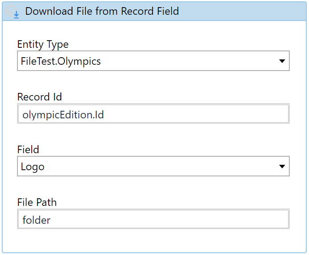Click blank activity body below File Path
This screenshot has width=309, height=255.
pos(153,240)
